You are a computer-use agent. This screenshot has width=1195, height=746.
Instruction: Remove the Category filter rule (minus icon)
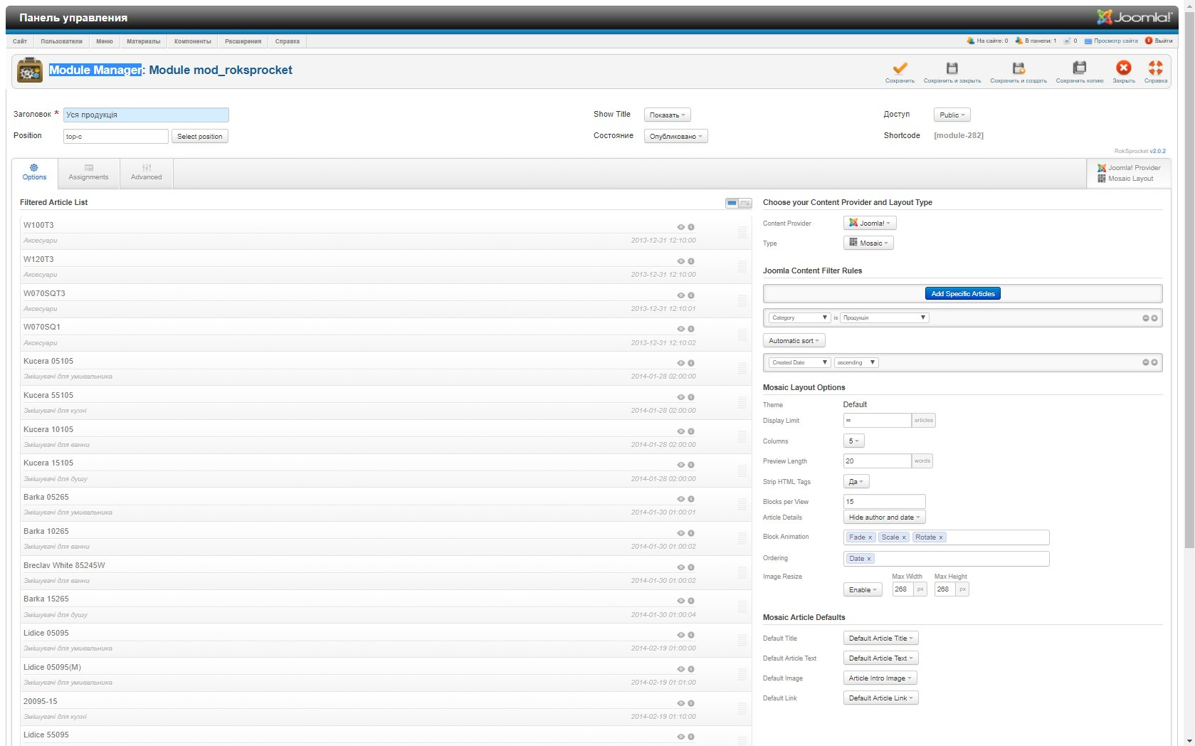(1145, 318)
